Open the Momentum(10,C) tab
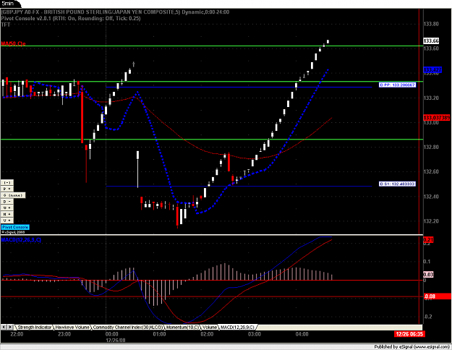Image resolution: width=452 pixels, height=350 pixels. (182, 328)
